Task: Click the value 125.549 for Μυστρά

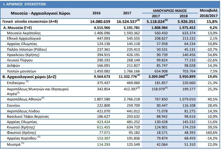Action: 133,145
